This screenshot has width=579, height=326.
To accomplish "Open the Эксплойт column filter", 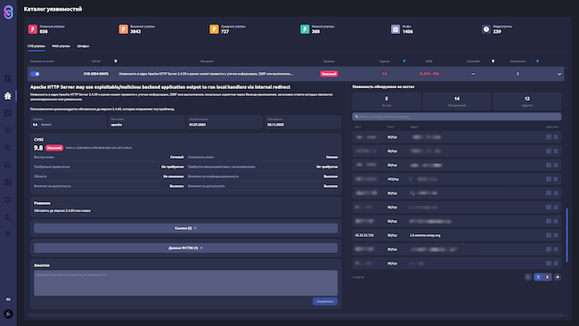I will [x=493, y=61].
